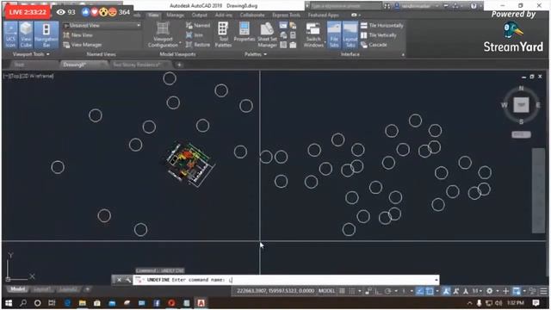Click Tile Vertically
The height and width of the screenshot is (310, 551).
pyautogui.click(x=379, y=34)
